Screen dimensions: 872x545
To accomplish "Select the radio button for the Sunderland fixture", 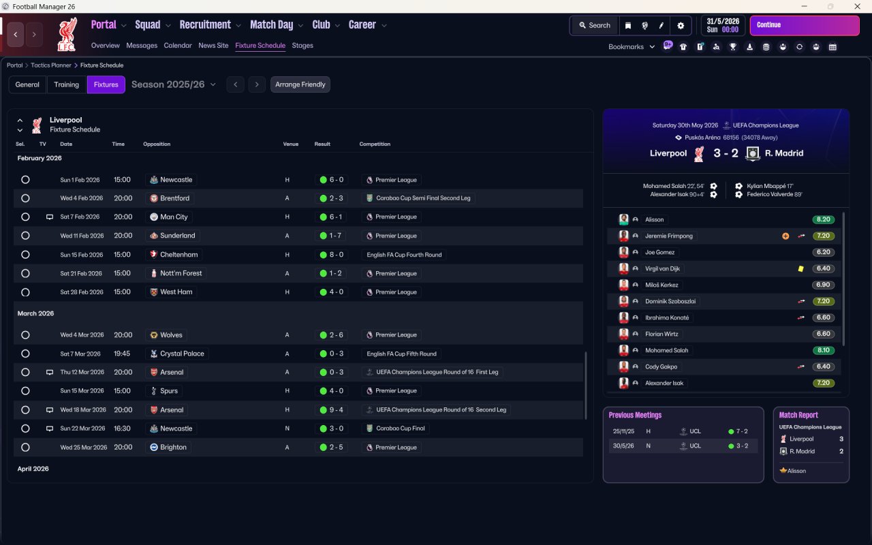I will pyautogui.click(x=25, y=236).
